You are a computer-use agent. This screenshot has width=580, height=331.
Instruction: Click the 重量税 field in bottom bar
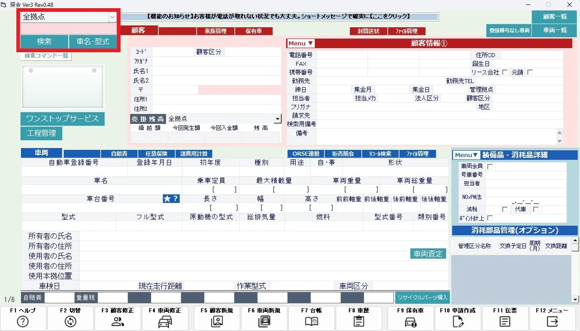coord(113,298)
